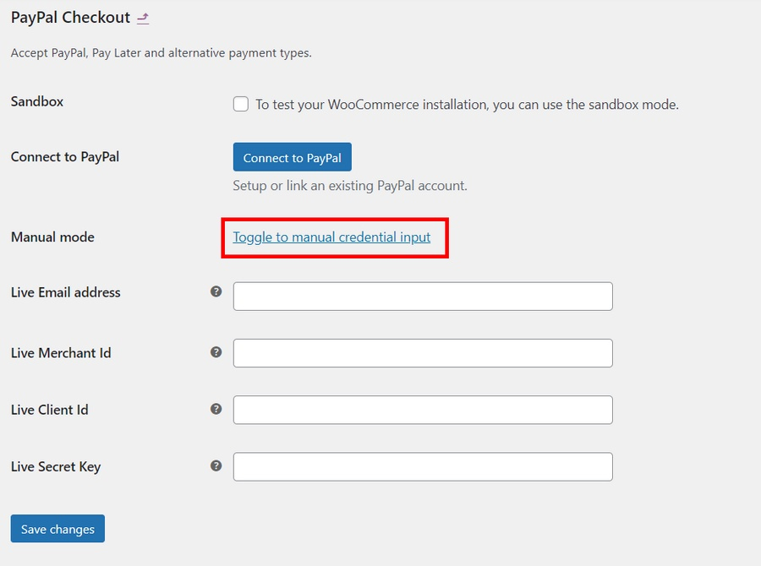
Task: Click the Live Secret Key input field
Action: point(422,465)
